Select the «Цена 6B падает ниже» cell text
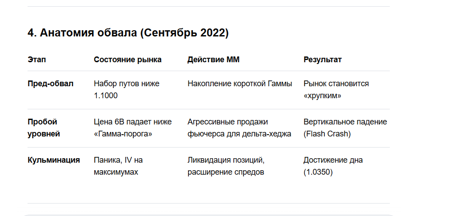 point(132,122)
